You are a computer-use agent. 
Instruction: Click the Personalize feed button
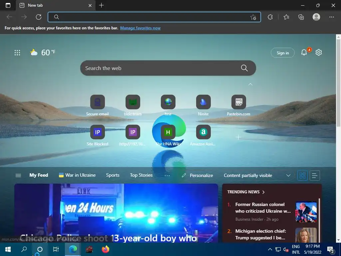(197, 175)
